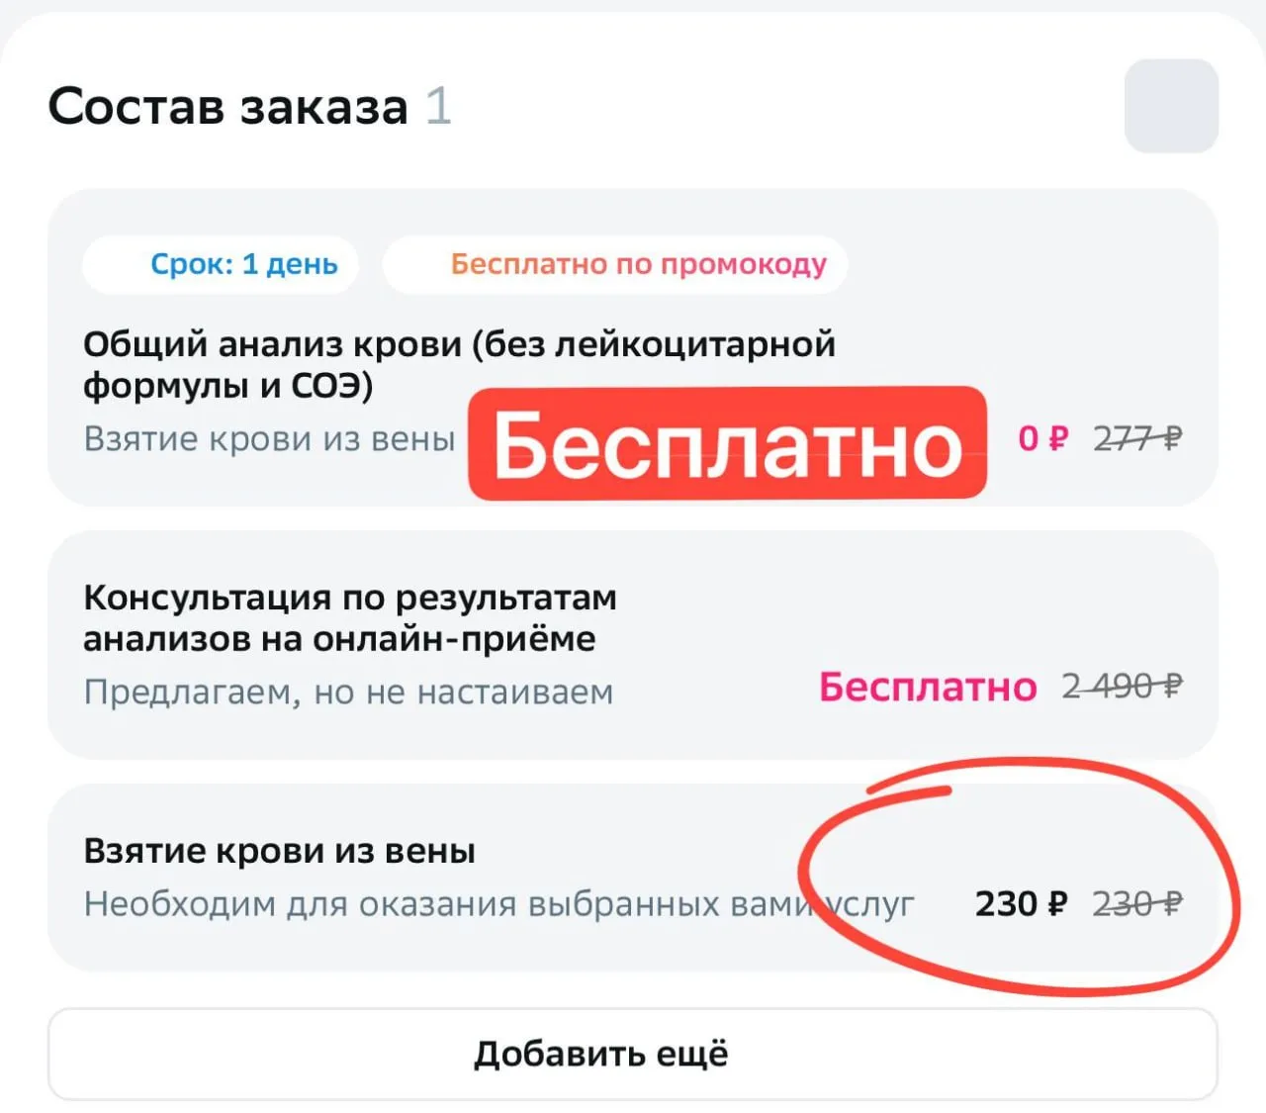Click the gray square button beside Состав заказа
The image size is (1266, 1113).
[1171, 106]
